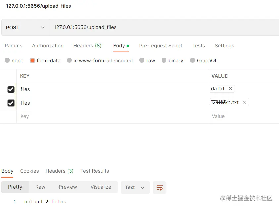Viewport: 279px width, 208px height.
Task: Select the form-data body type
Action: pyautogui.click(x=45, y=60)
